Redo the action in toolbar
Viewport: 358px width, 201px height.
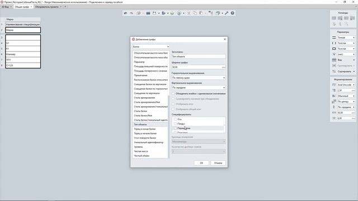131,13
